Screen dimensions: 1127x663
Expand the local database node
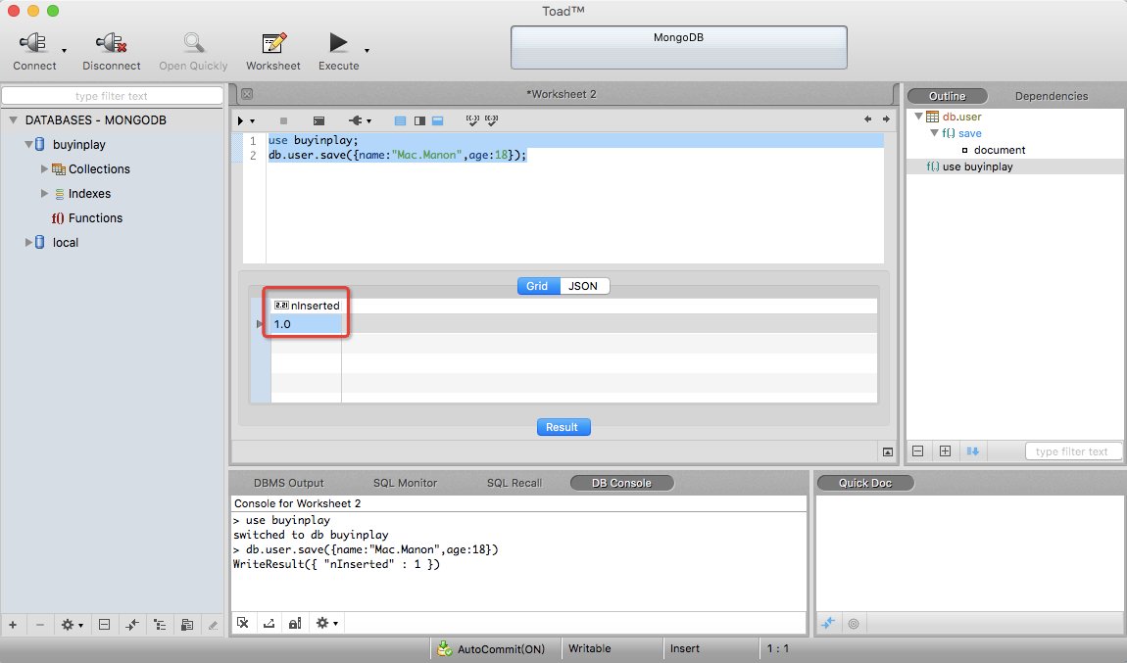pyautogui.click(x=28, y=242)
